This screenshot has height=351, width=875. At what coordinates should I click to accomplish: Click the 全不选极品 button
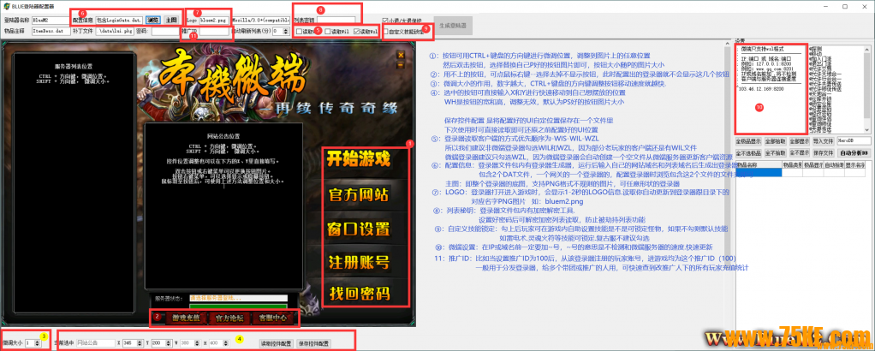point(748,152)
